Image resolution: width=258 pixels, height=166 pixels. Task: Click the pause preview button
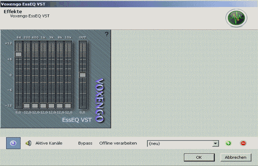13,143
